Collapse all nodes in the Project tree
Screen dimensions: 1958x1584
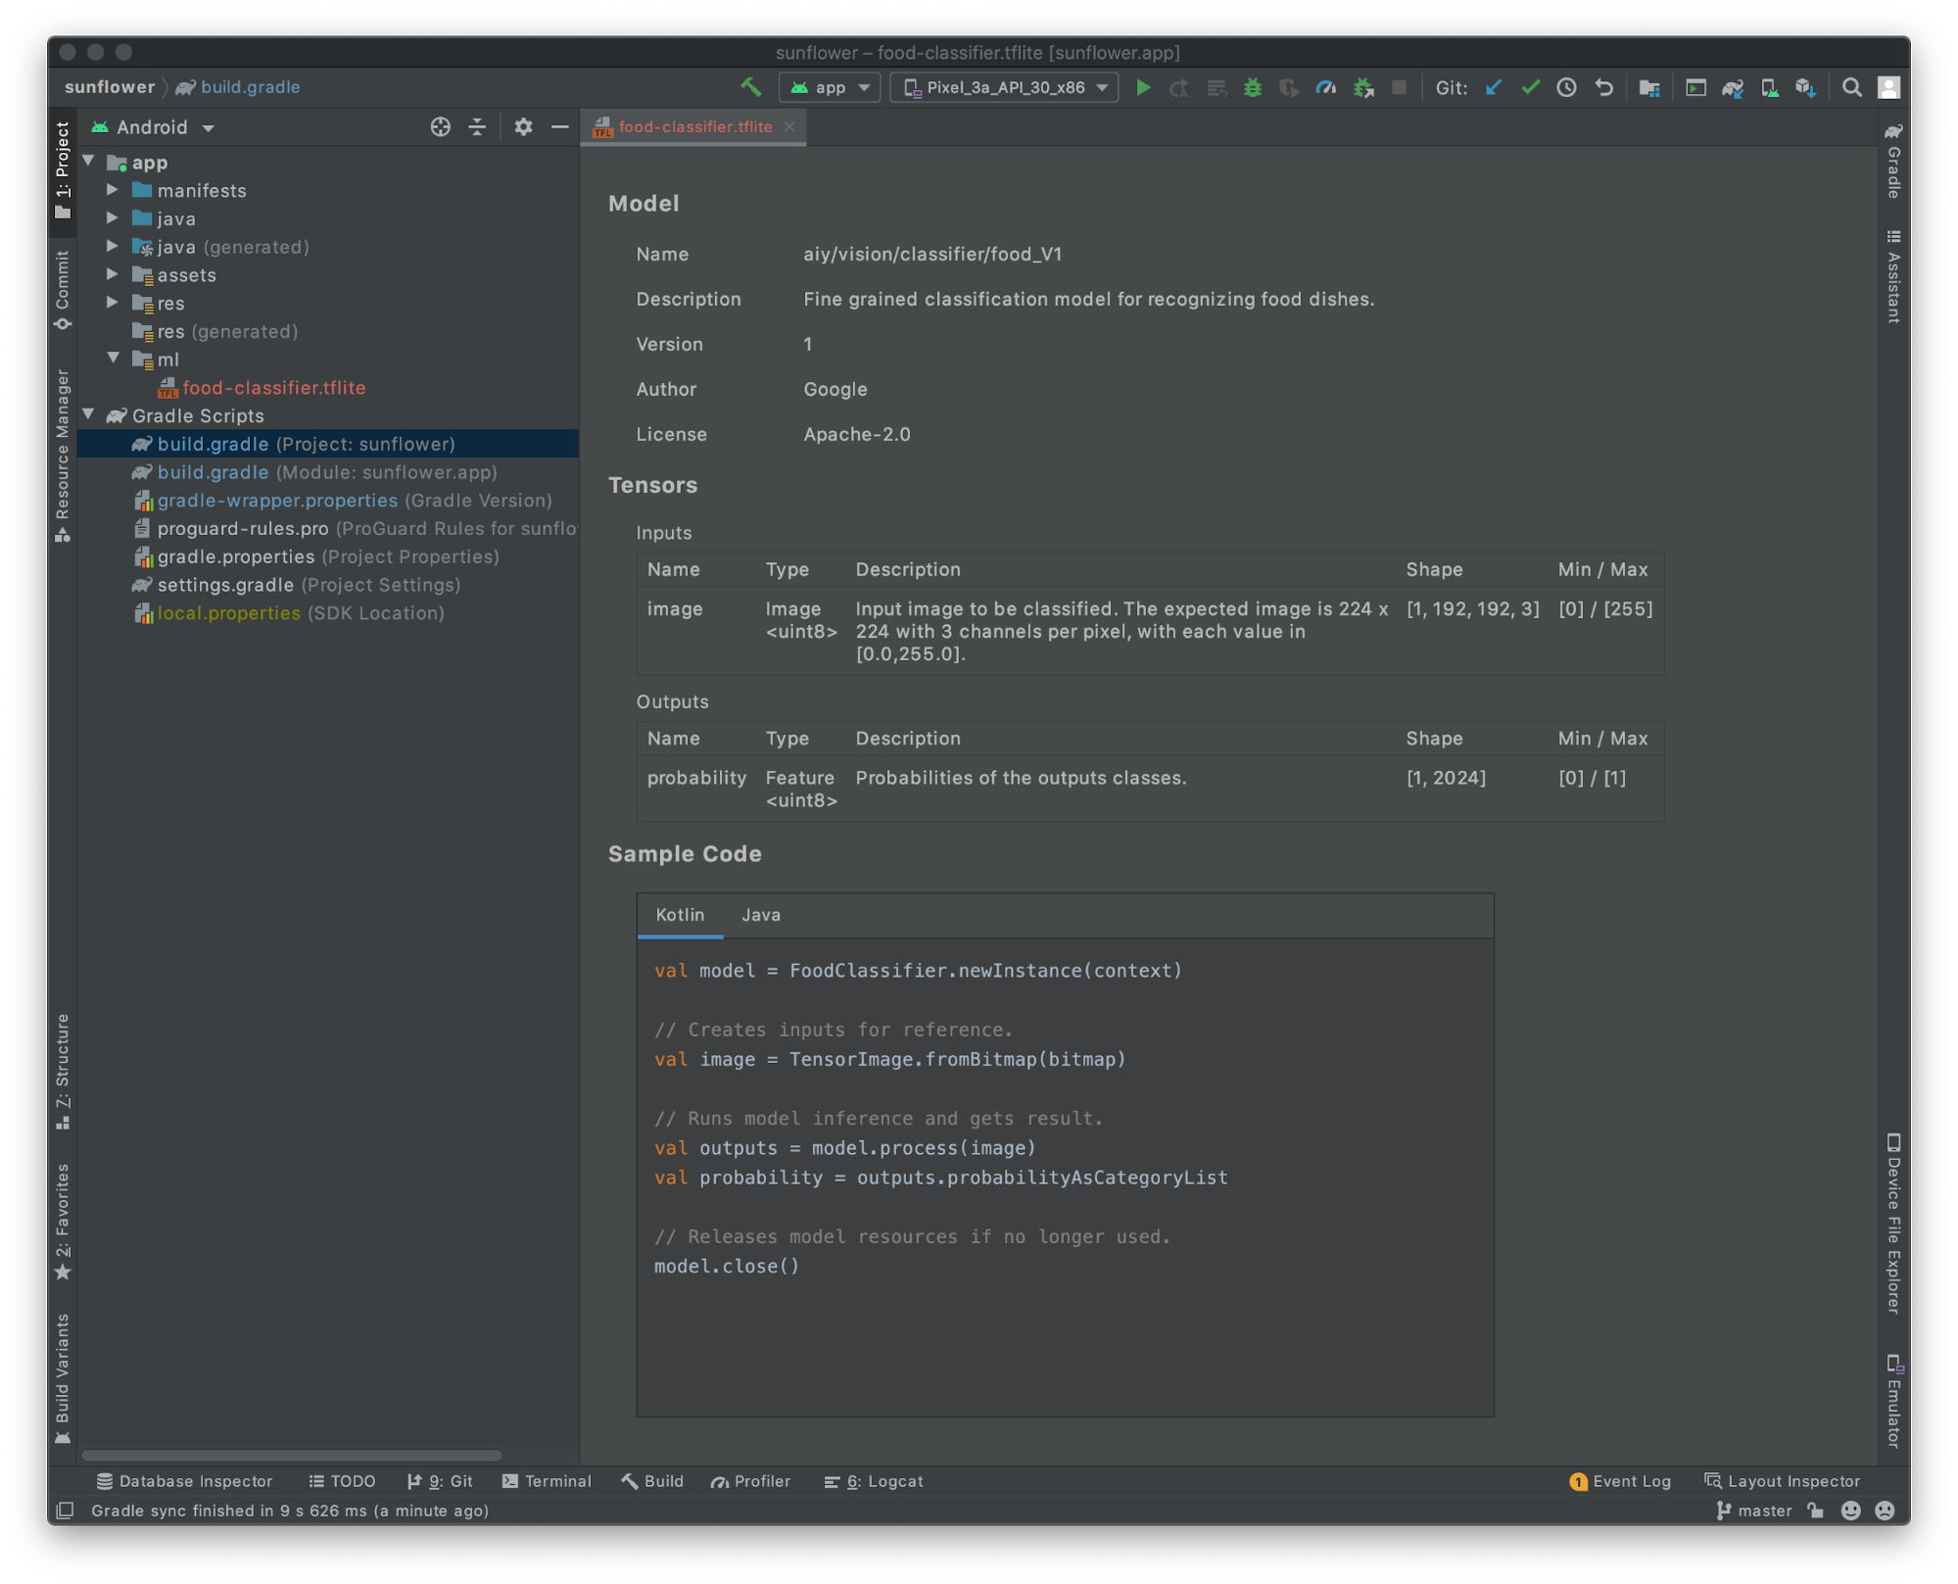pyautogui.click(x=477, y=126)
